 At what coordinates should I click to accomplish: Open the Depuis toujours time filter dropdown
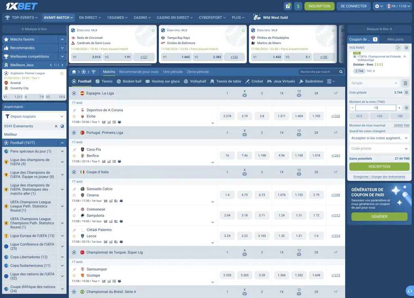coord(34,116)
